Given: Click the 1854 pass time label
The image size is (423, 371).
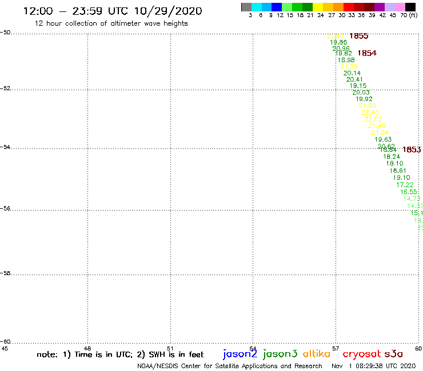Looking at the screenshot, I should click(367, 53).
